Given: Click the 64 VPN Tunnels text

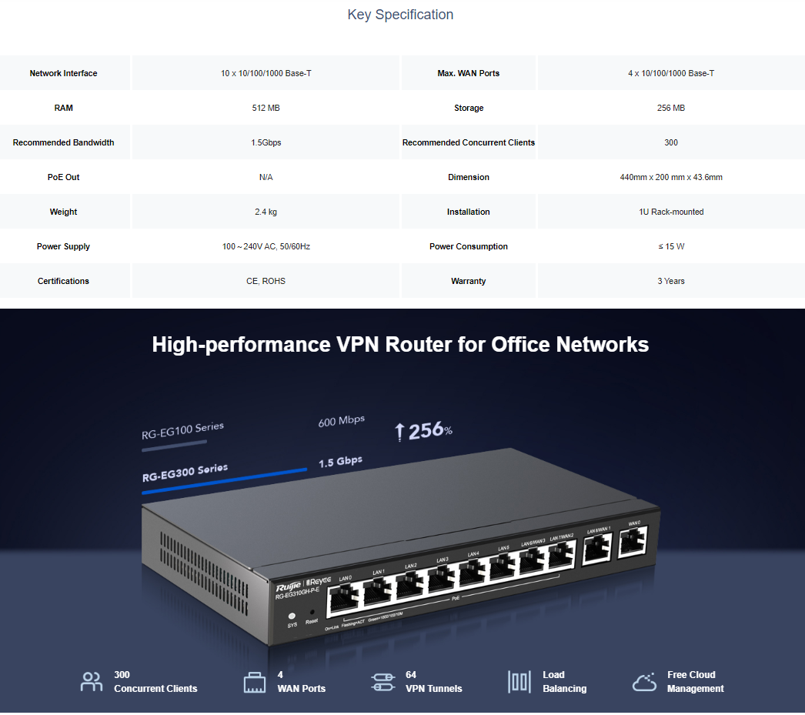Looking at the screenshot, I should [x=433, y=682].
